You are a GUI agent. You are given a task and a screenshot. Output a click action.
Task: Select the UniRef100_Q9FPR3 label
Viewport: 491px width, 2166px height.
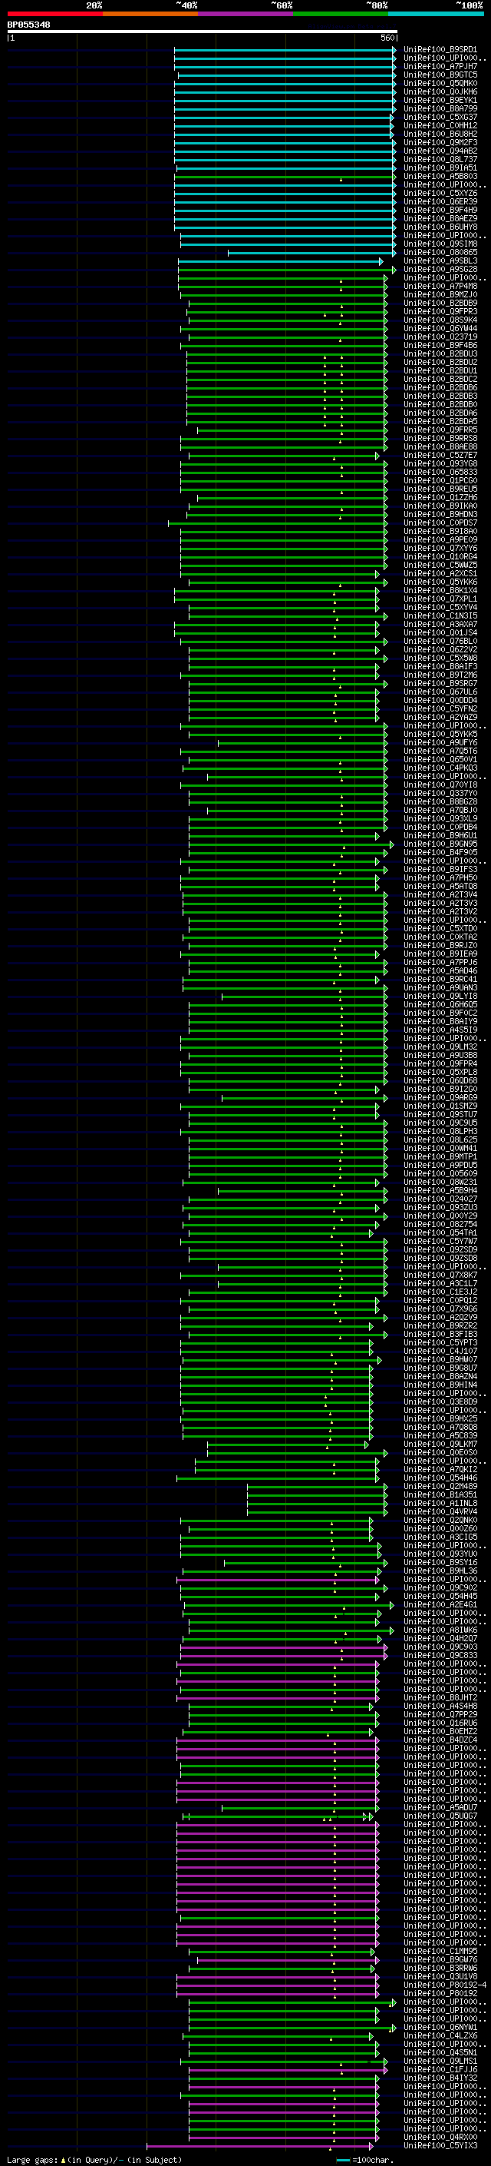(440, 311)
